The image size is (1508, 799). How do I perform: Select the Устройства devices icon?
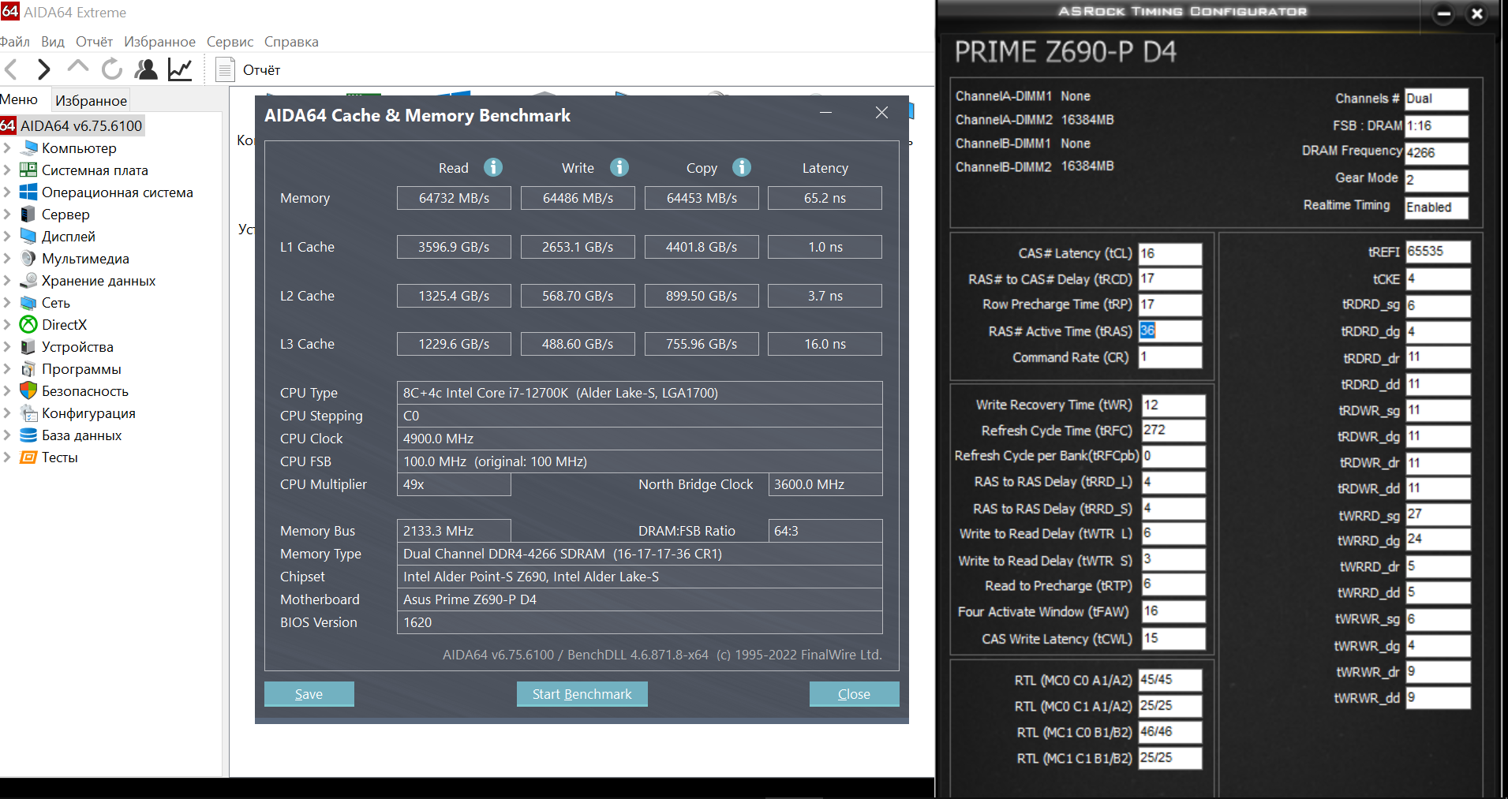tap(28, 346)
